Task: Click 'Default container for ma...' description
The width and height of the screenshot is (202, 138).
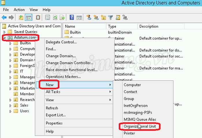Action: [x=161, y=68]
